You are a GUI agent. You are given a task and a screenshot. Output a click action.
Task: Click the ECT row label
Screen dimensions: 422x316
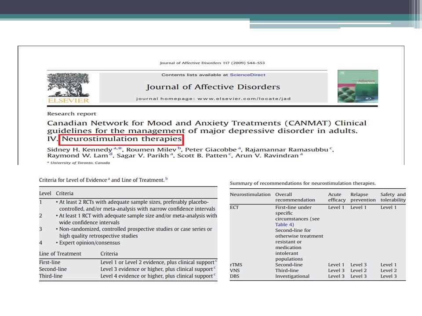click(x=234, y=208)
